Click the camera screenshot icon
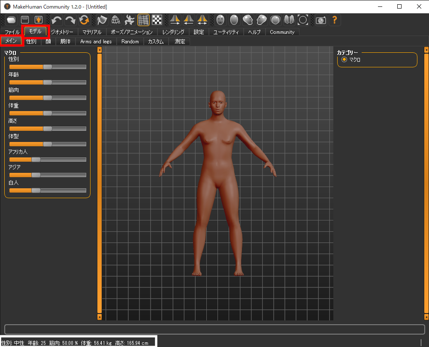 pos(320,20)
